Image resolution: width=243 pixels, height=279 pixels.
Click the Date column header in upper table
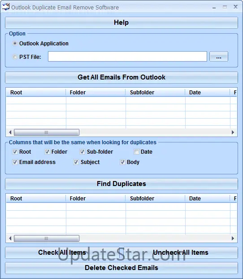[207, 93]
